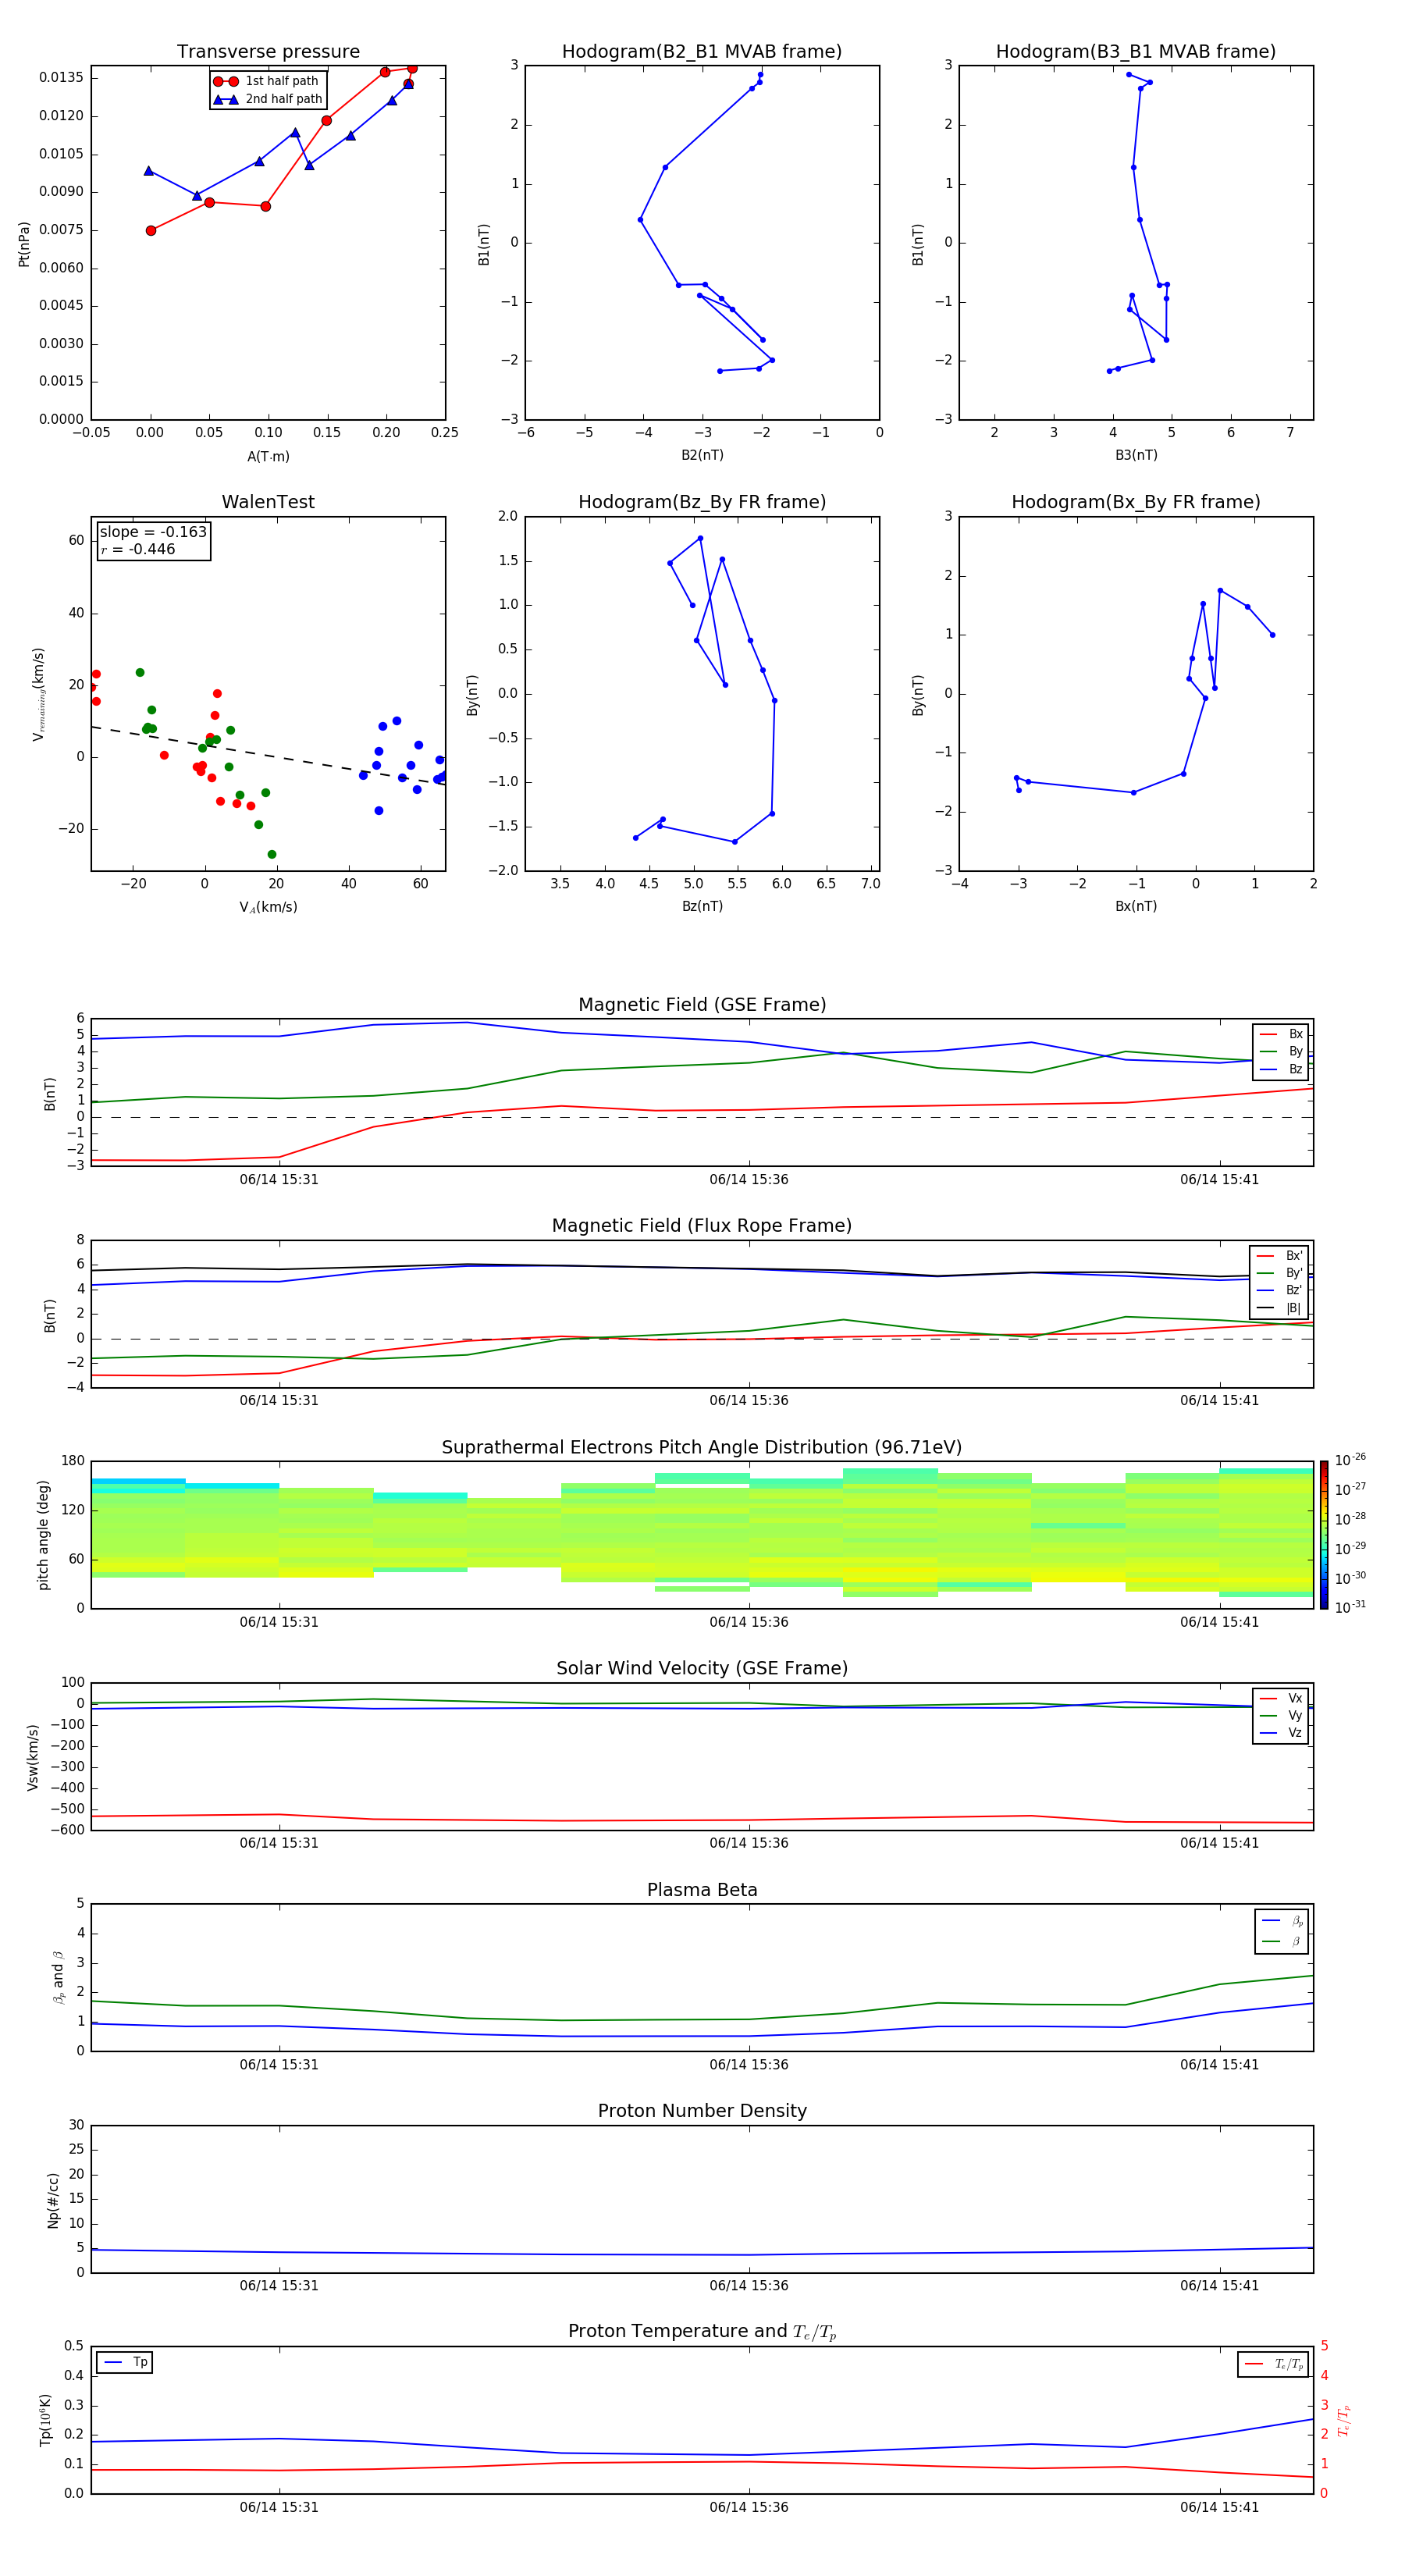The height and width of the screenshot is (2576, 1405).
Task: Click the 'Hodogram(Bx_By FR frame)' title
Action: point(1136,502)
